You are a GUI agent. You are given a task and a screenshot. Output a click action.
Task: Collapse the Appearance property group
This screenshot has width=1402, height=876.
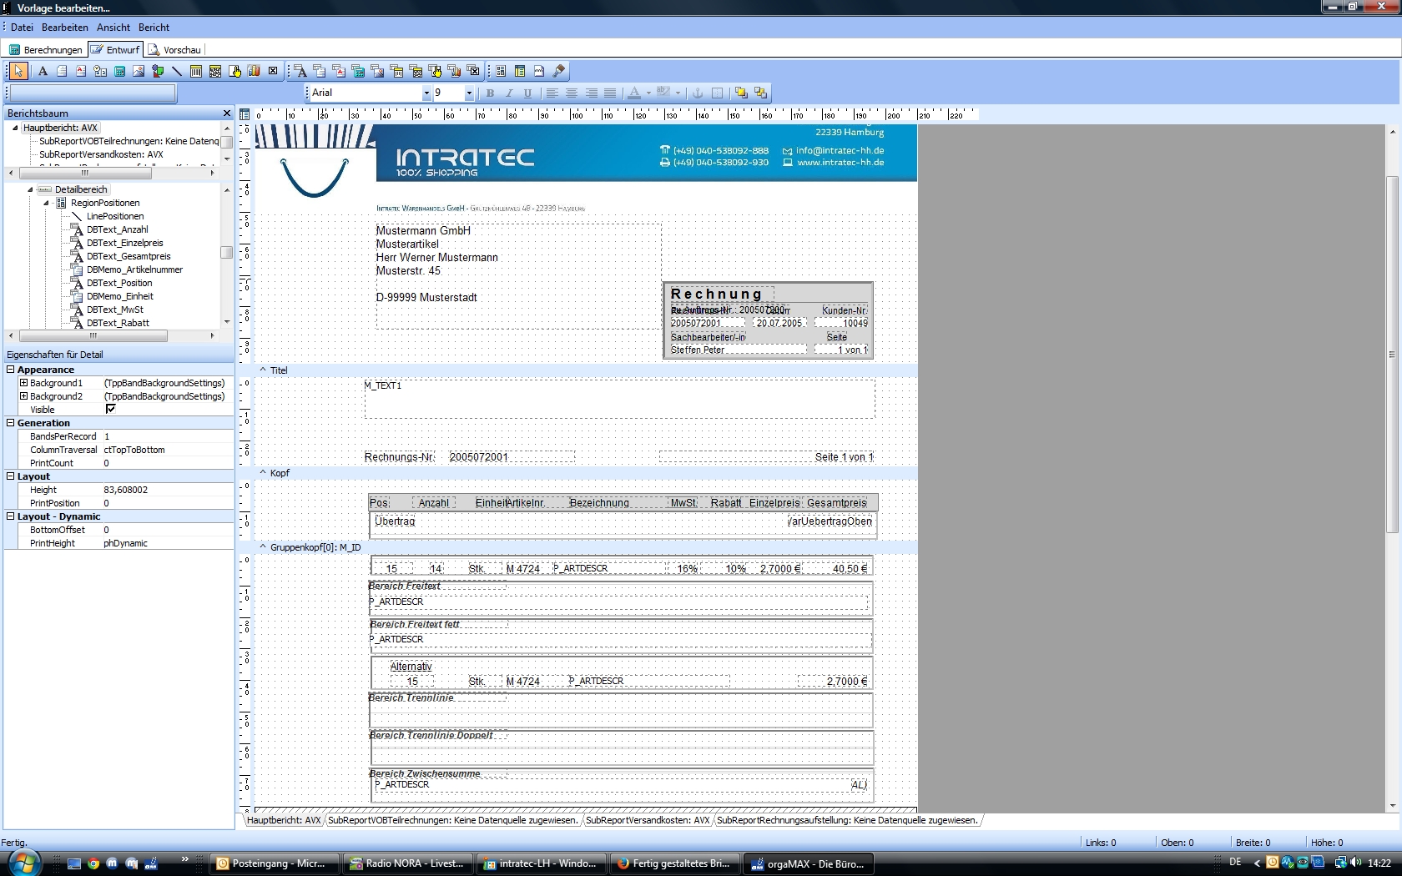coord(11,369)
